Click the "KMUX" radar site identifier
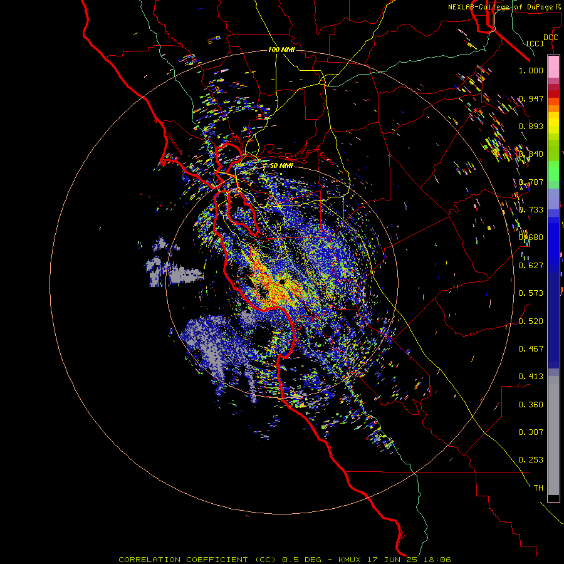Image resolution: width=564 pixels, height=564 pixels. coord(350,560)
